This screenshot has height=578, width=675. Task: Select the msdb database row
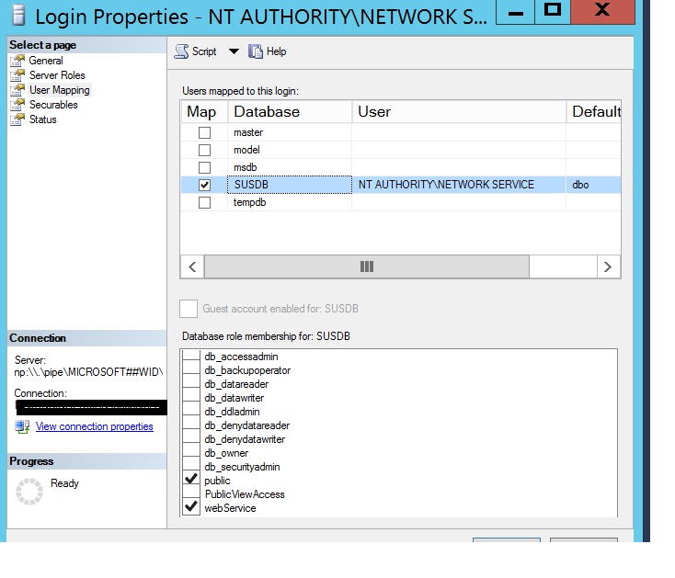[x=400, y=167]
